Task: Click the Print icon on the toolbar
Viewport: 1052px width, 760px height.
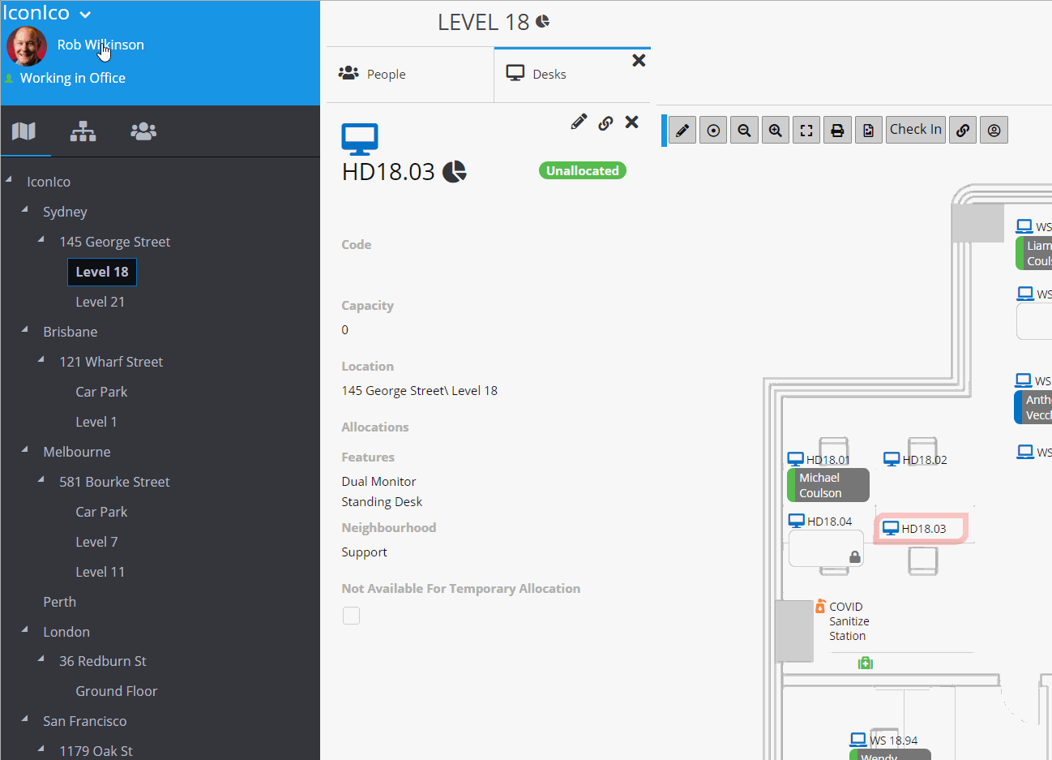Action: point(837,130)
